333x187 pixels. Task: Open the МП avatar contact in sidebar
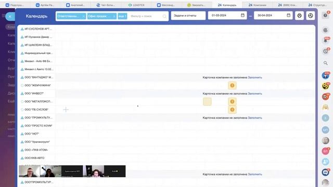pos(325,129)
